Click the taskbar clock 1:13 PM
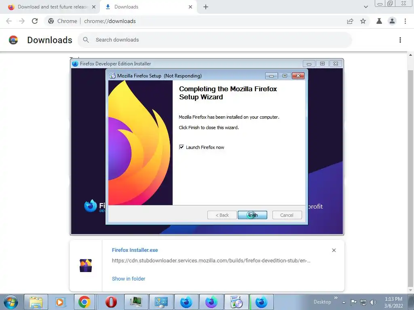This screenshot has width=414, height=310. coord(393,299)
